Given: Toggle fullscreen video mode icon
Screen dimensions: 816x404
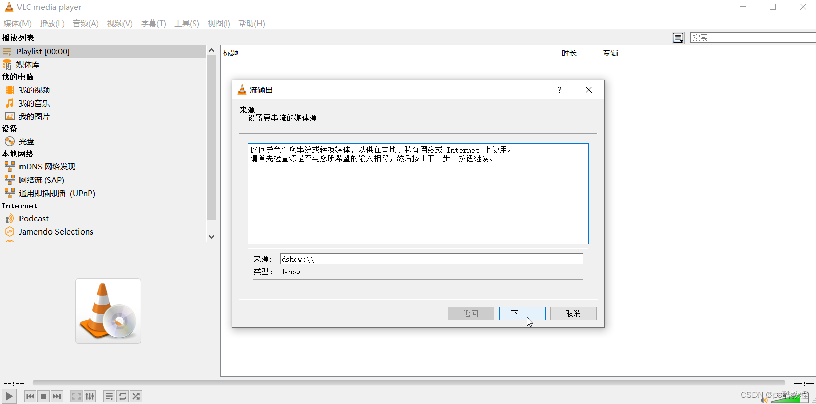Looking at the screenshot, I should 76,396.
